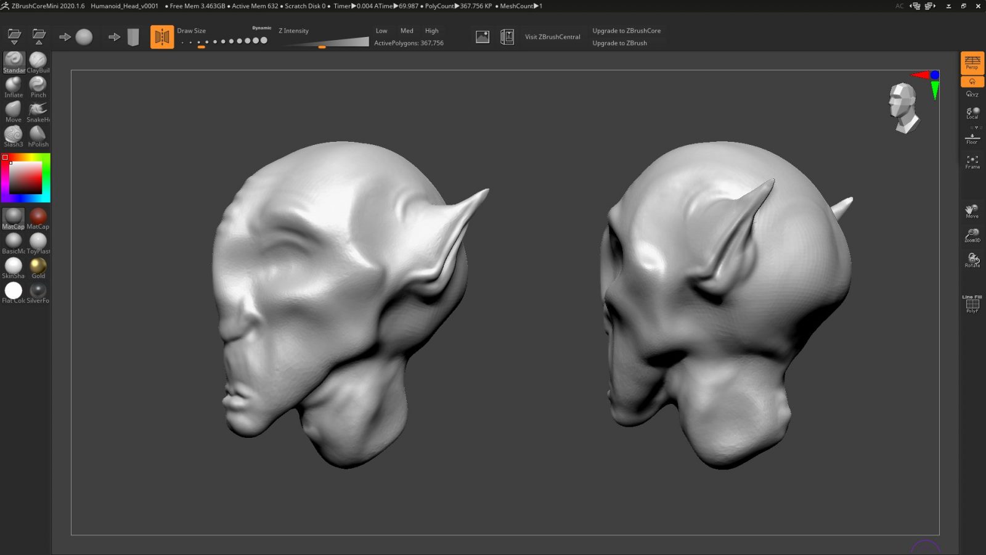Screen dimensions: 986x555
Task: Adjust the Z Intensity slider
Action: (x=322, y=46)
